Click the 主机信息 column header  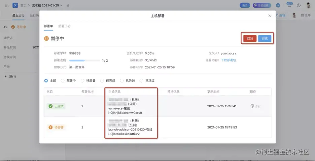[x=114, y=92]
